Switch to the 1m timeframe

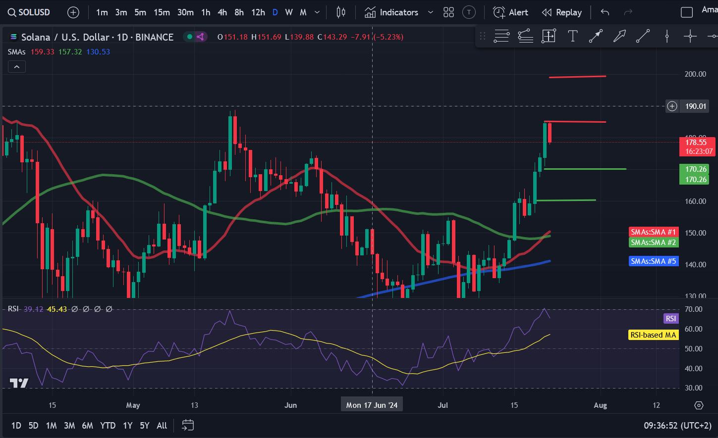(x=102, y=12)
